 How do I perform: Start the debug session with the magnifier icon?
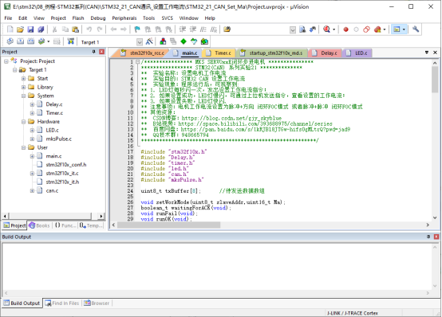pos(326,29)
